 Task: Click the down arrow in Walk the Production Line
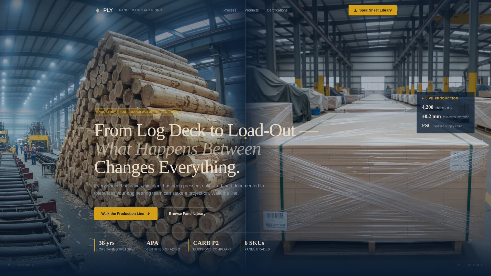(148, 214)
